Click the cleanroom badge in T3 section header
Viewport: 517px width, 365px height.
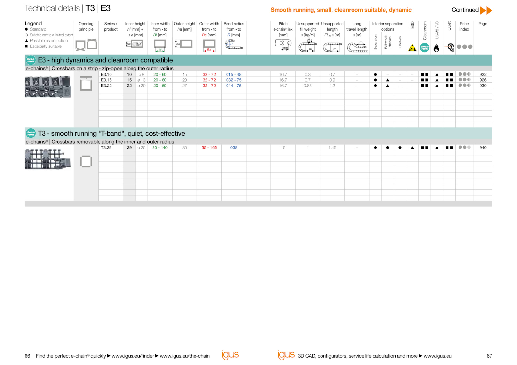coord(31,133)
